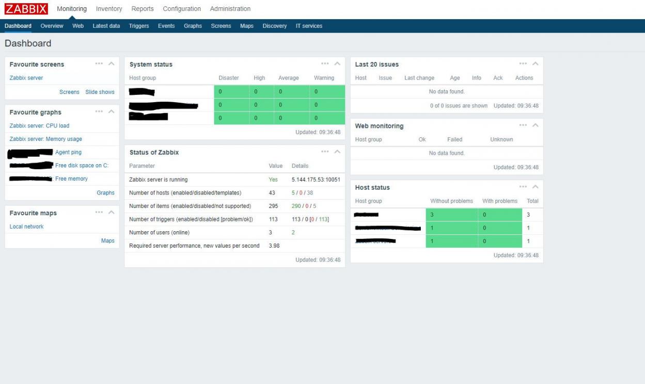Open the Monitoring main menu

[72, 9]
